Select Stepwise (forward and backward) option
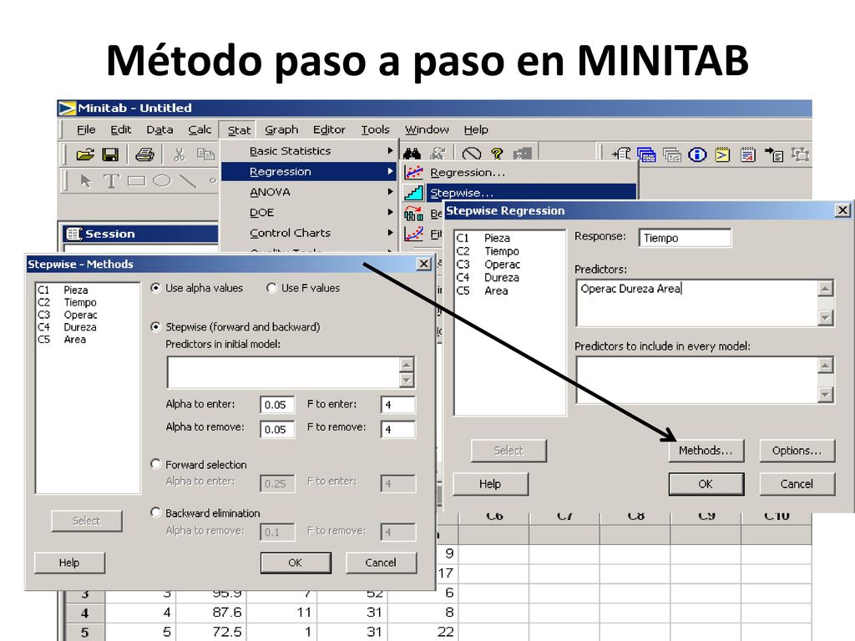 155,327
